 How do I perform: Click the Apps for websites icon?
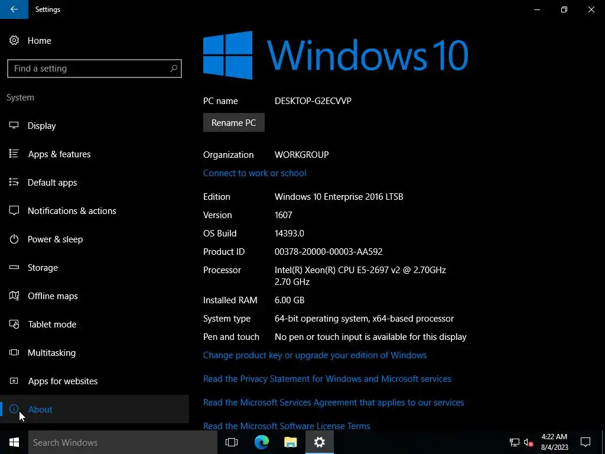[14, 381]
